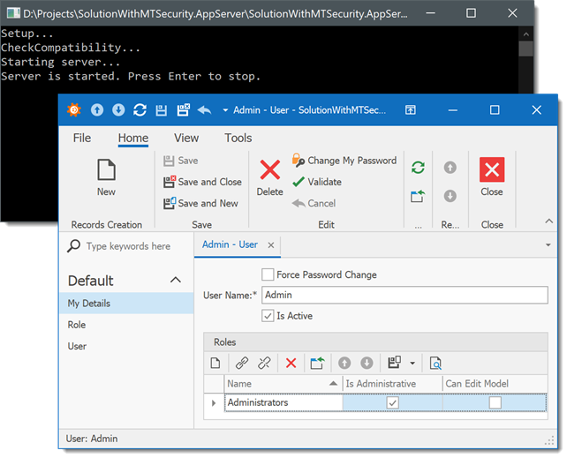This screenshot has height=458, width=567.
Task: Click the Can Edit Model column header
Action: tap(495, 384)
